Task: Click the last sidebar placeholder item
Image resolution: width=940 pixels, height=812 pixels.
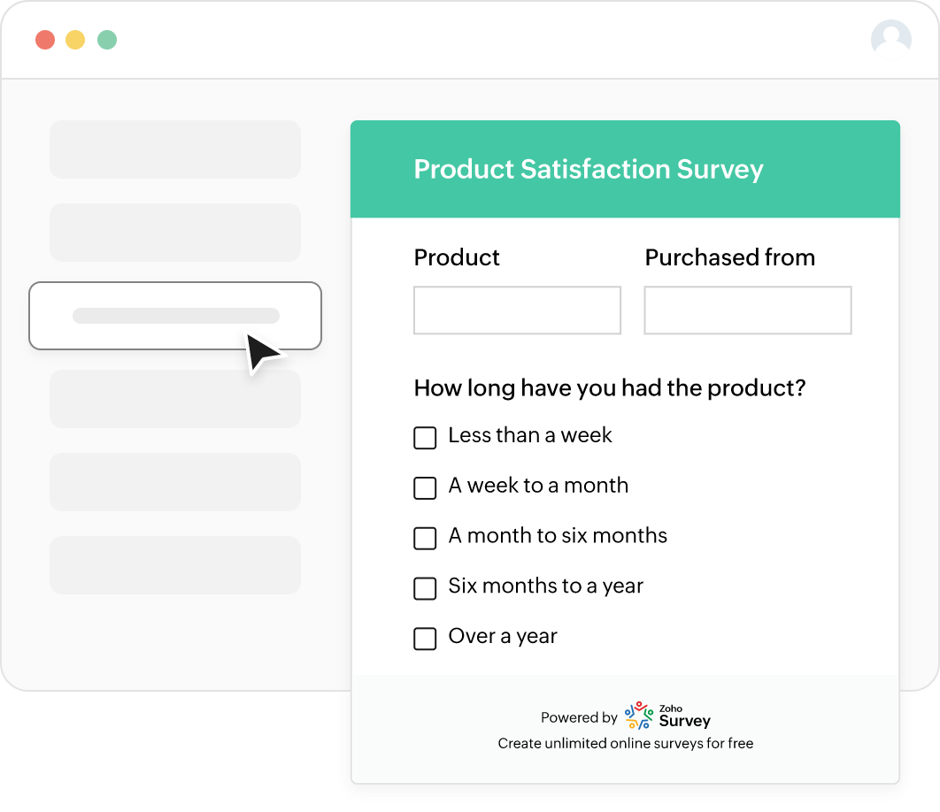Action: (x=175, y=565)
